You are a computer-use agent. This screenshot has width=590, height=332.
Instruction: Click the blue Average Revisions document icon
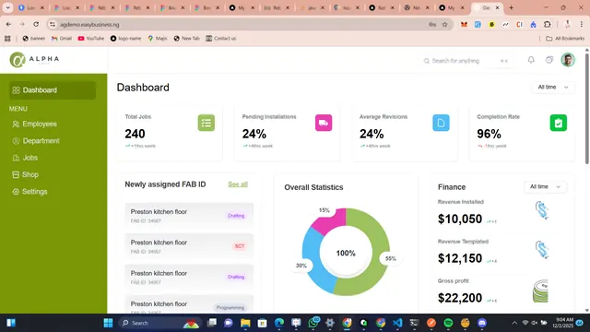[441, 123]
